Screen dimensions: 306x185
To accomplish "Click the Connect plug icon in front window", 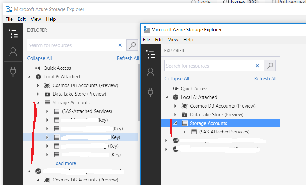I will tap(150, 92).
